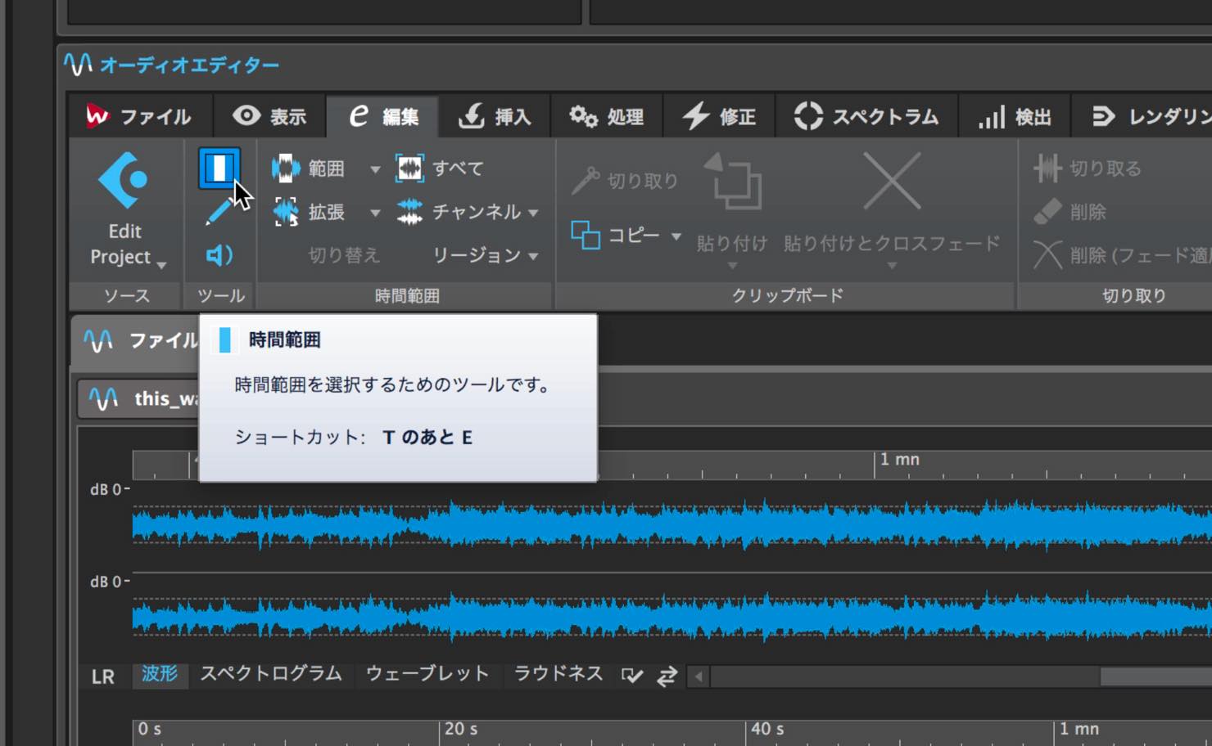Expand the コピー dropdown arrow

[x=676, y=236]
